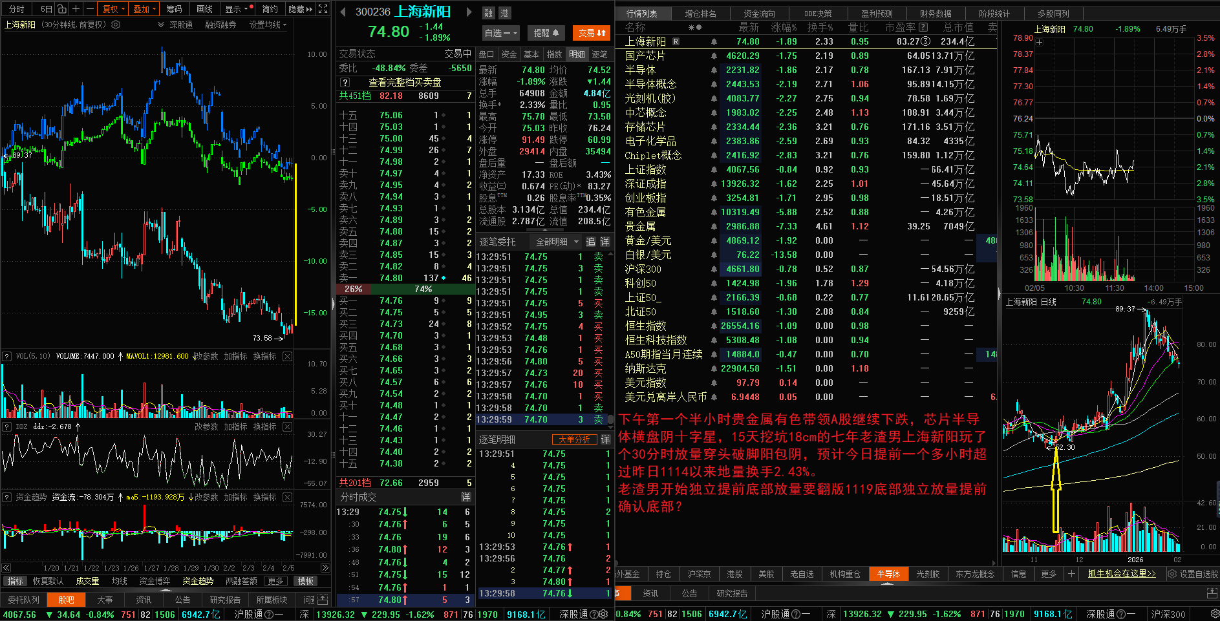Go to previous stock with left arrow
Screen dimensions: 1220x621
click(342, 12)
